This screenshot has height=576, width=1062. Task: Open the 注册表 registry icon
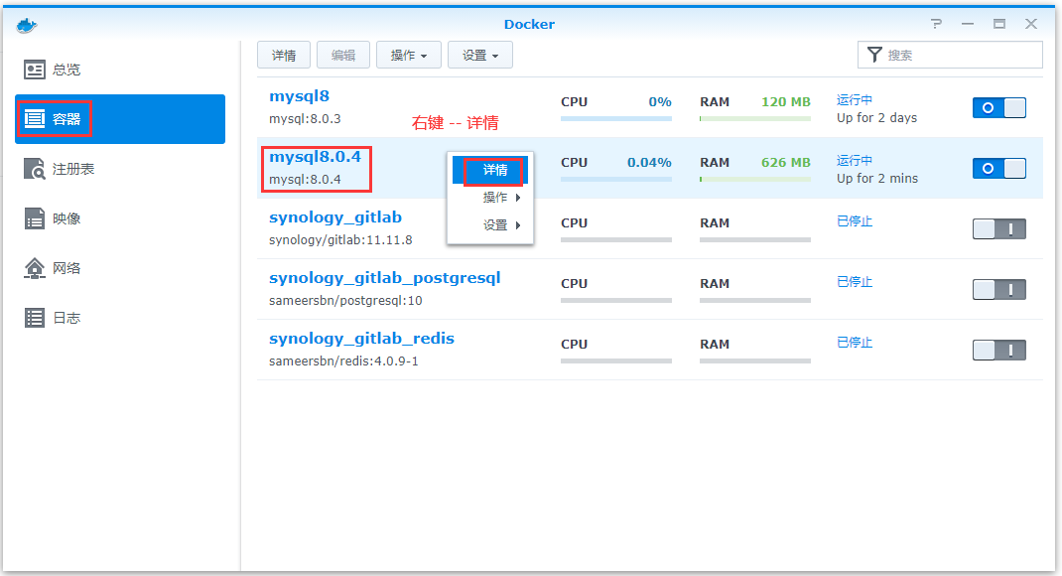(x=35, y=169)
